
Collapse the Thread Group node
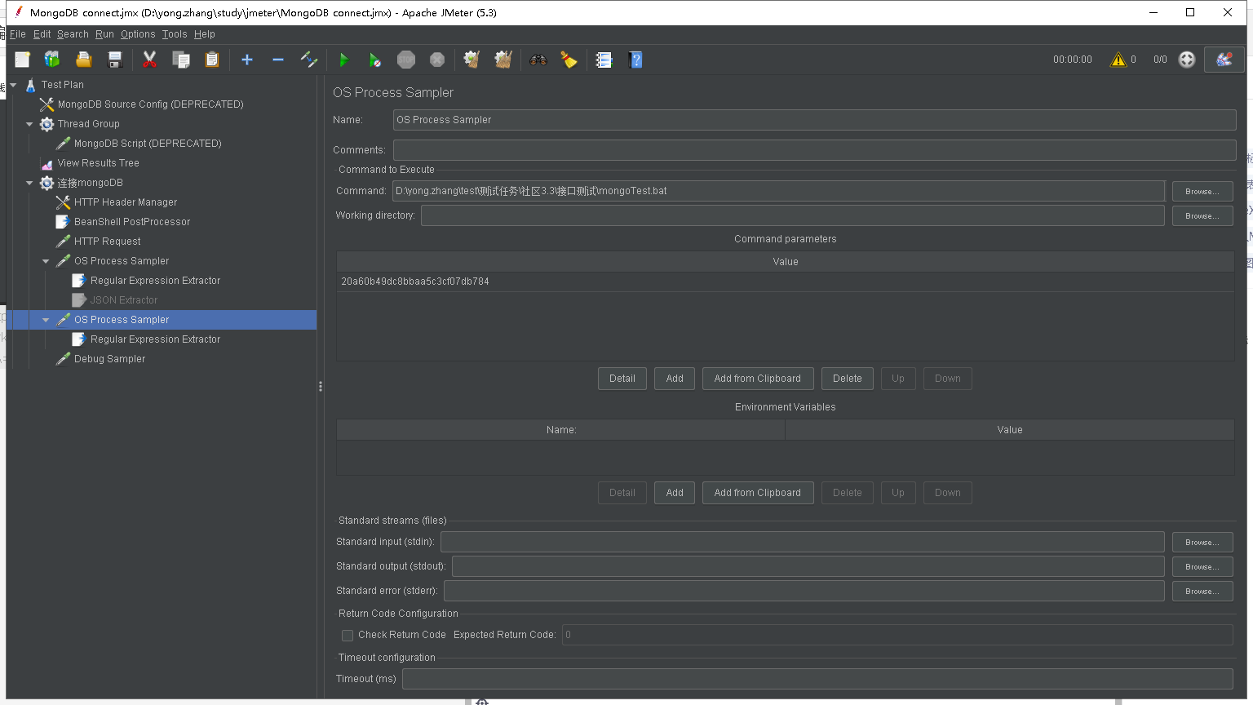click(29, 124)
